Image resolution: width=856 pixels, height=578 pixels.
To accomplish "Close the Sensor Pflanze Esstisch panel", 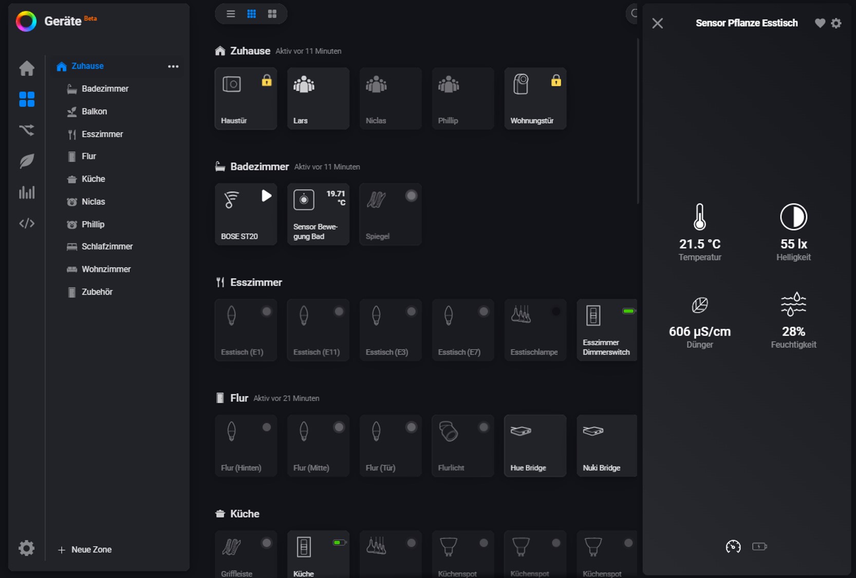I will 658,23.
